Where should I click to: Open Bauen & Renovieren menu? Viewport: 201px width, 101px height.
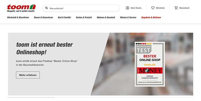coord(43,17)
